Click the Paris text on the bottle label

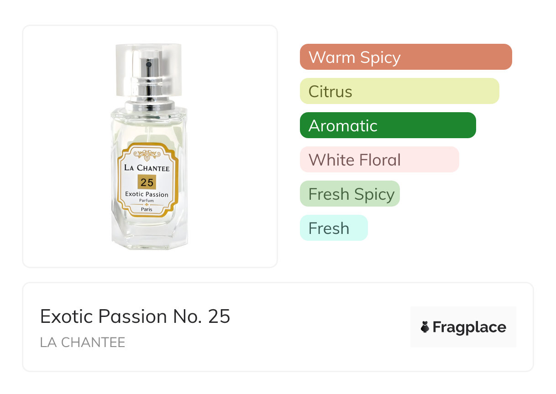[x=147, y=209]
